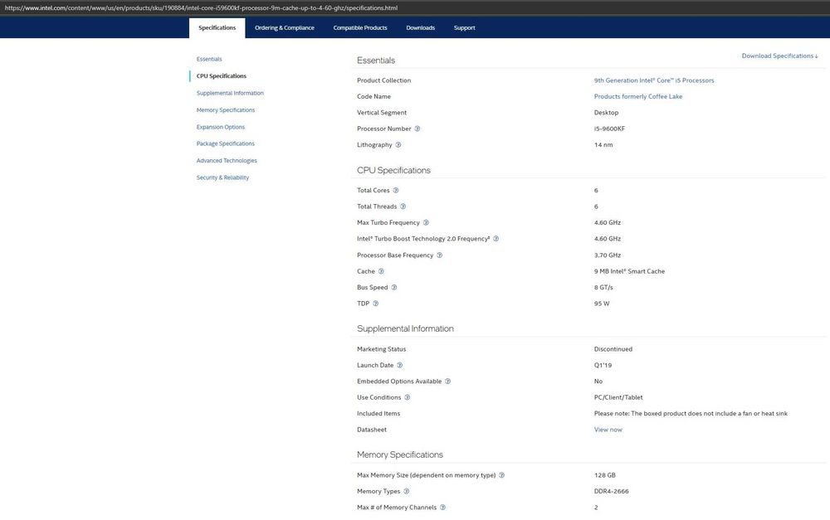The height and width of the screenshot is (520, 830).
Task: Open the Support tab
Action: coord(464,28)
